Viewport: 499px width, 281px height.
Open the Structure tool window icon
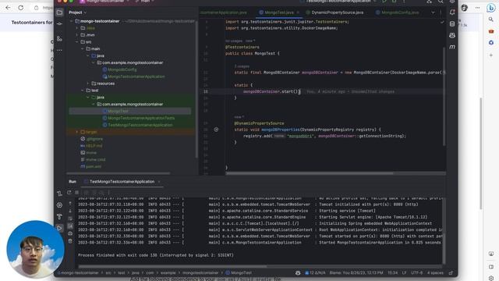[x=59, y=38]
